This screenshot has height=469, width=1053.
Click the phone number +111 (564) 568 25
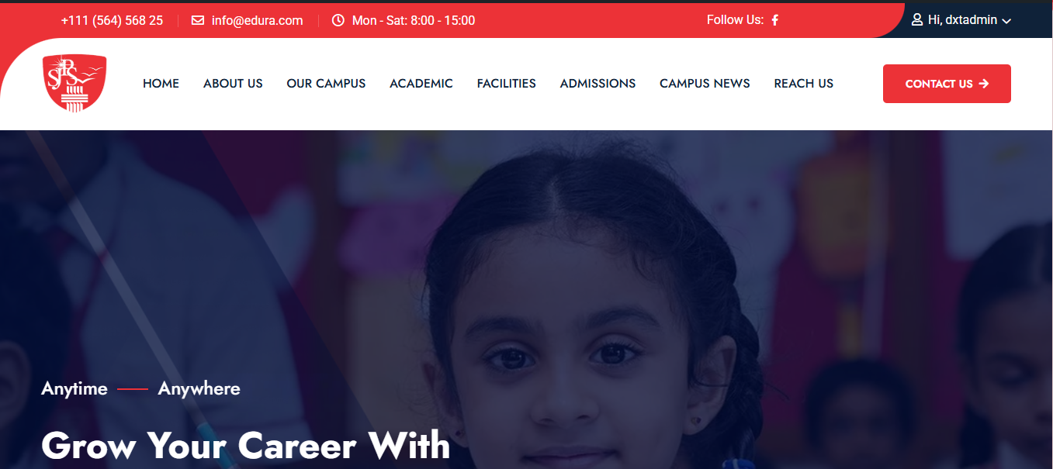(x=112, y=20)
